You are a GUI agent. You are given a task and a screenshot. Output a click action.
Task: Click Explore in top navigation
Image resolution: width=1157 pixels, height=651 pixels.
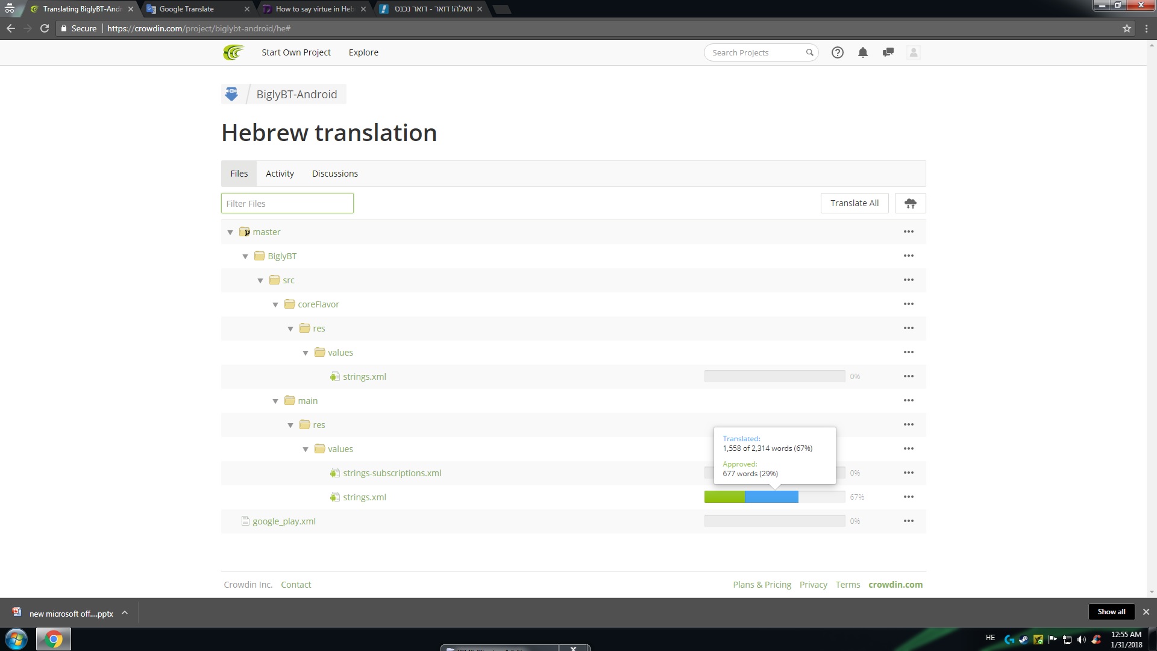[x=363, y=52]
